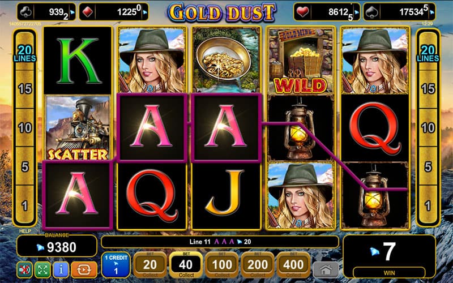Click the Wild gold mine symbol
Image resolution: width=453 pixels, height=283 pixels.
pos(301,61)
